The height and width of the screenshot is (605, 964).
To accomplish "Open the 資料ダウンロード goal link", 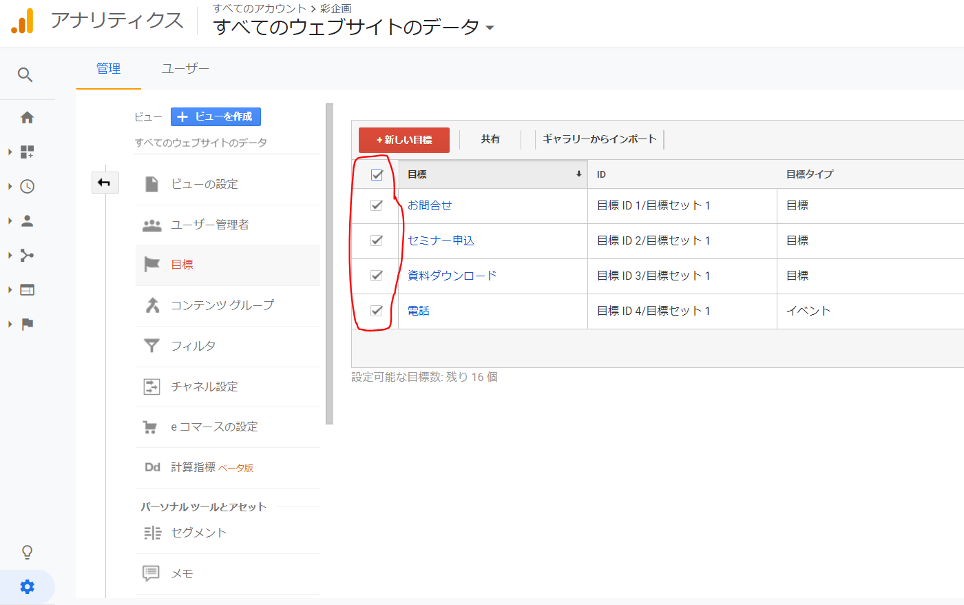I will pos(452,276).
